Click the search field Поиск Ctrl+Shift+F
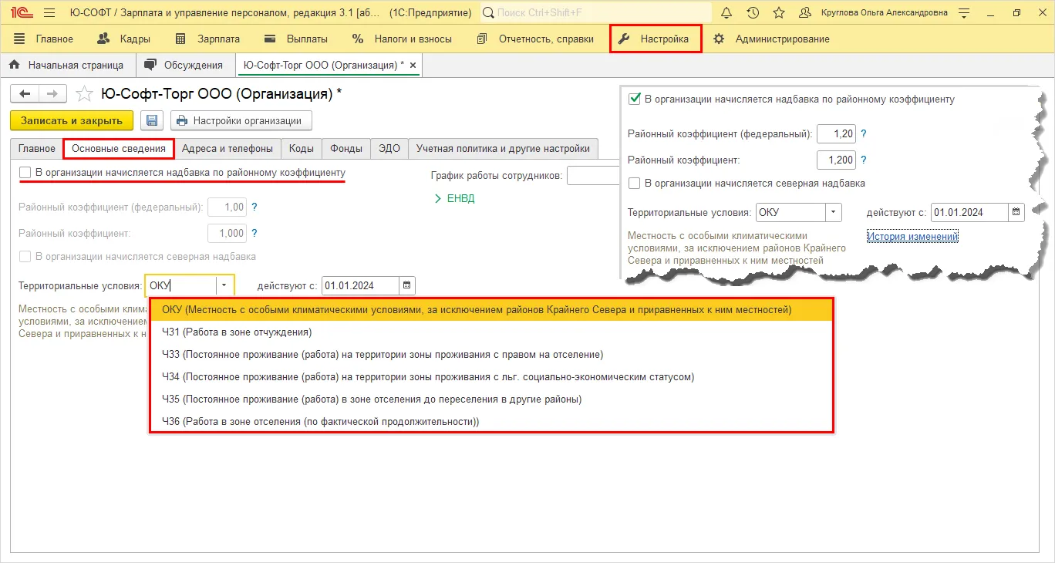 pyautogui.click(x=595, y=13)
